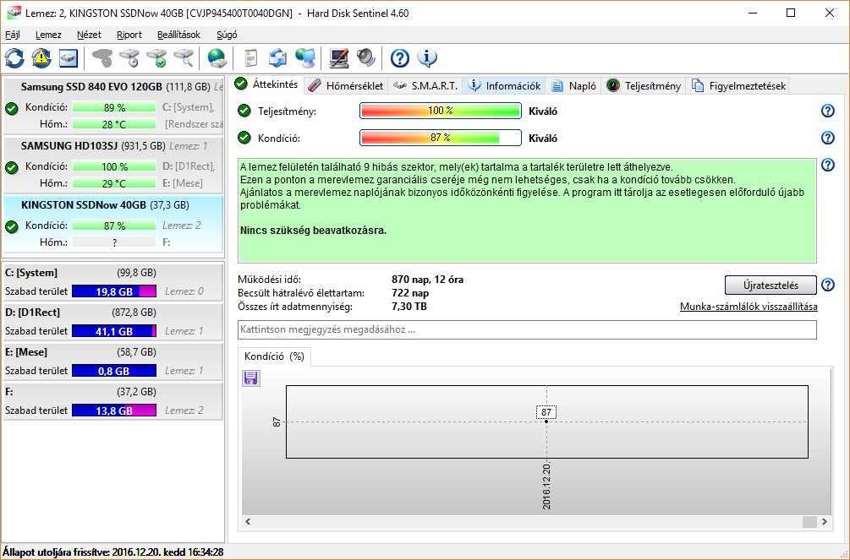Click the floppy save icon on chart
Image resolution: width=850 pixels, height=560 pixels.
pyautogui.click(x=250, y=378)
